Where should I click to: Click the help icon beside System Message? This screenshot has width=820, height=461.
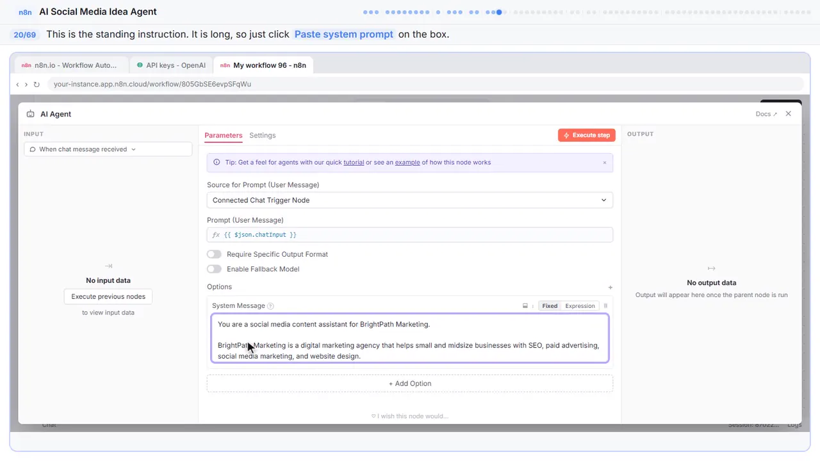tap(270, 306)
